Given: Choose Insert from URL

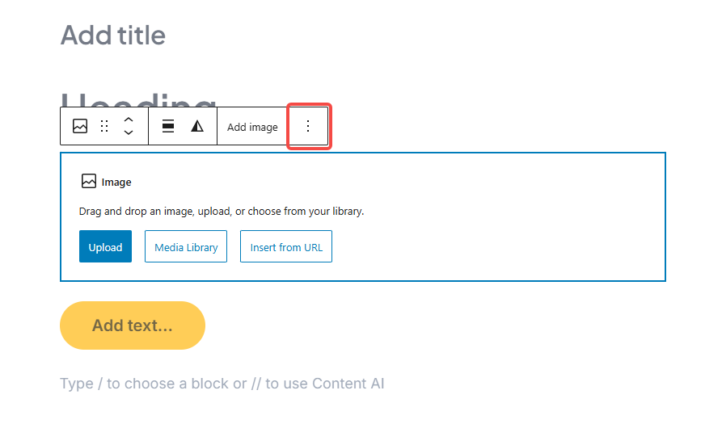Looking at the screenshot, I should tap(286, 247).
